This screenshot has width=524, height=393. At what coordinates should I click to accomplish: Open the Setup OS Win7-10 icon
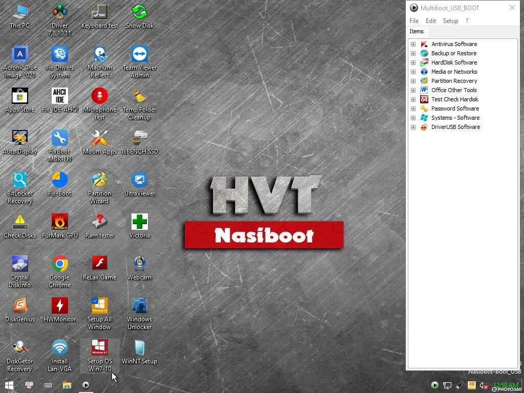(x=100, y=356)
